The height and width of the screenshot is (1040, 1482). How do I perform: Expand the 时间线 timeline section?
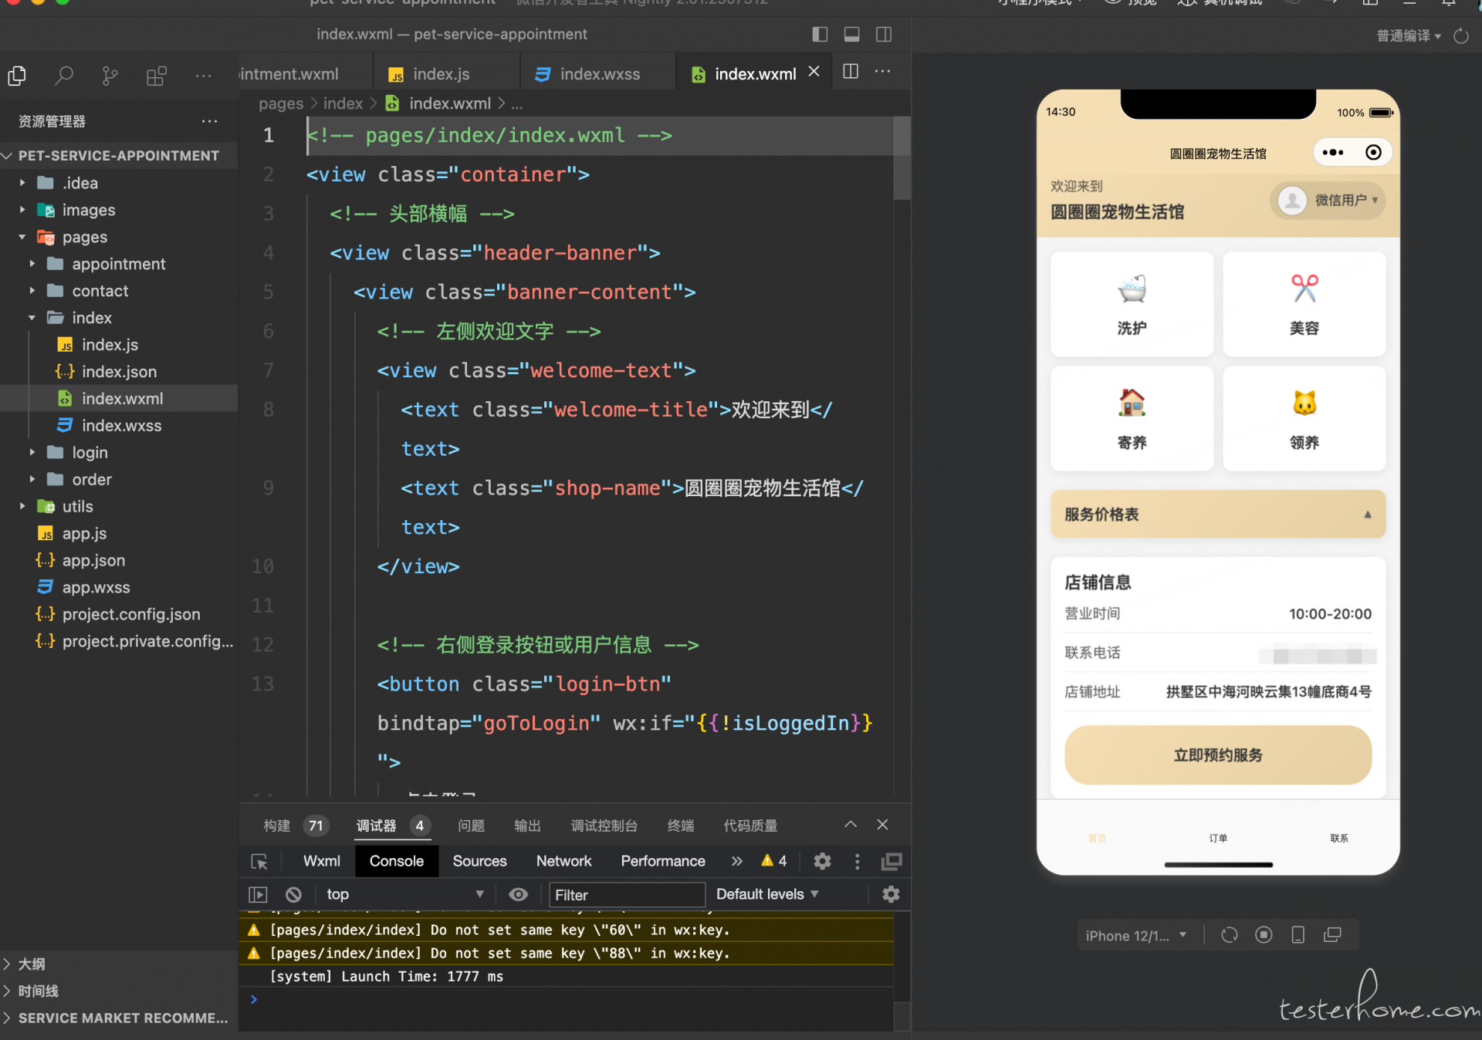tap(119, 991)
